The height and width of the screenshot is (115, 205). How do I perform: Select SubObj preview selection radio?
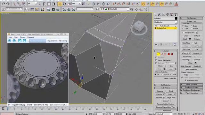click(162, 74)
